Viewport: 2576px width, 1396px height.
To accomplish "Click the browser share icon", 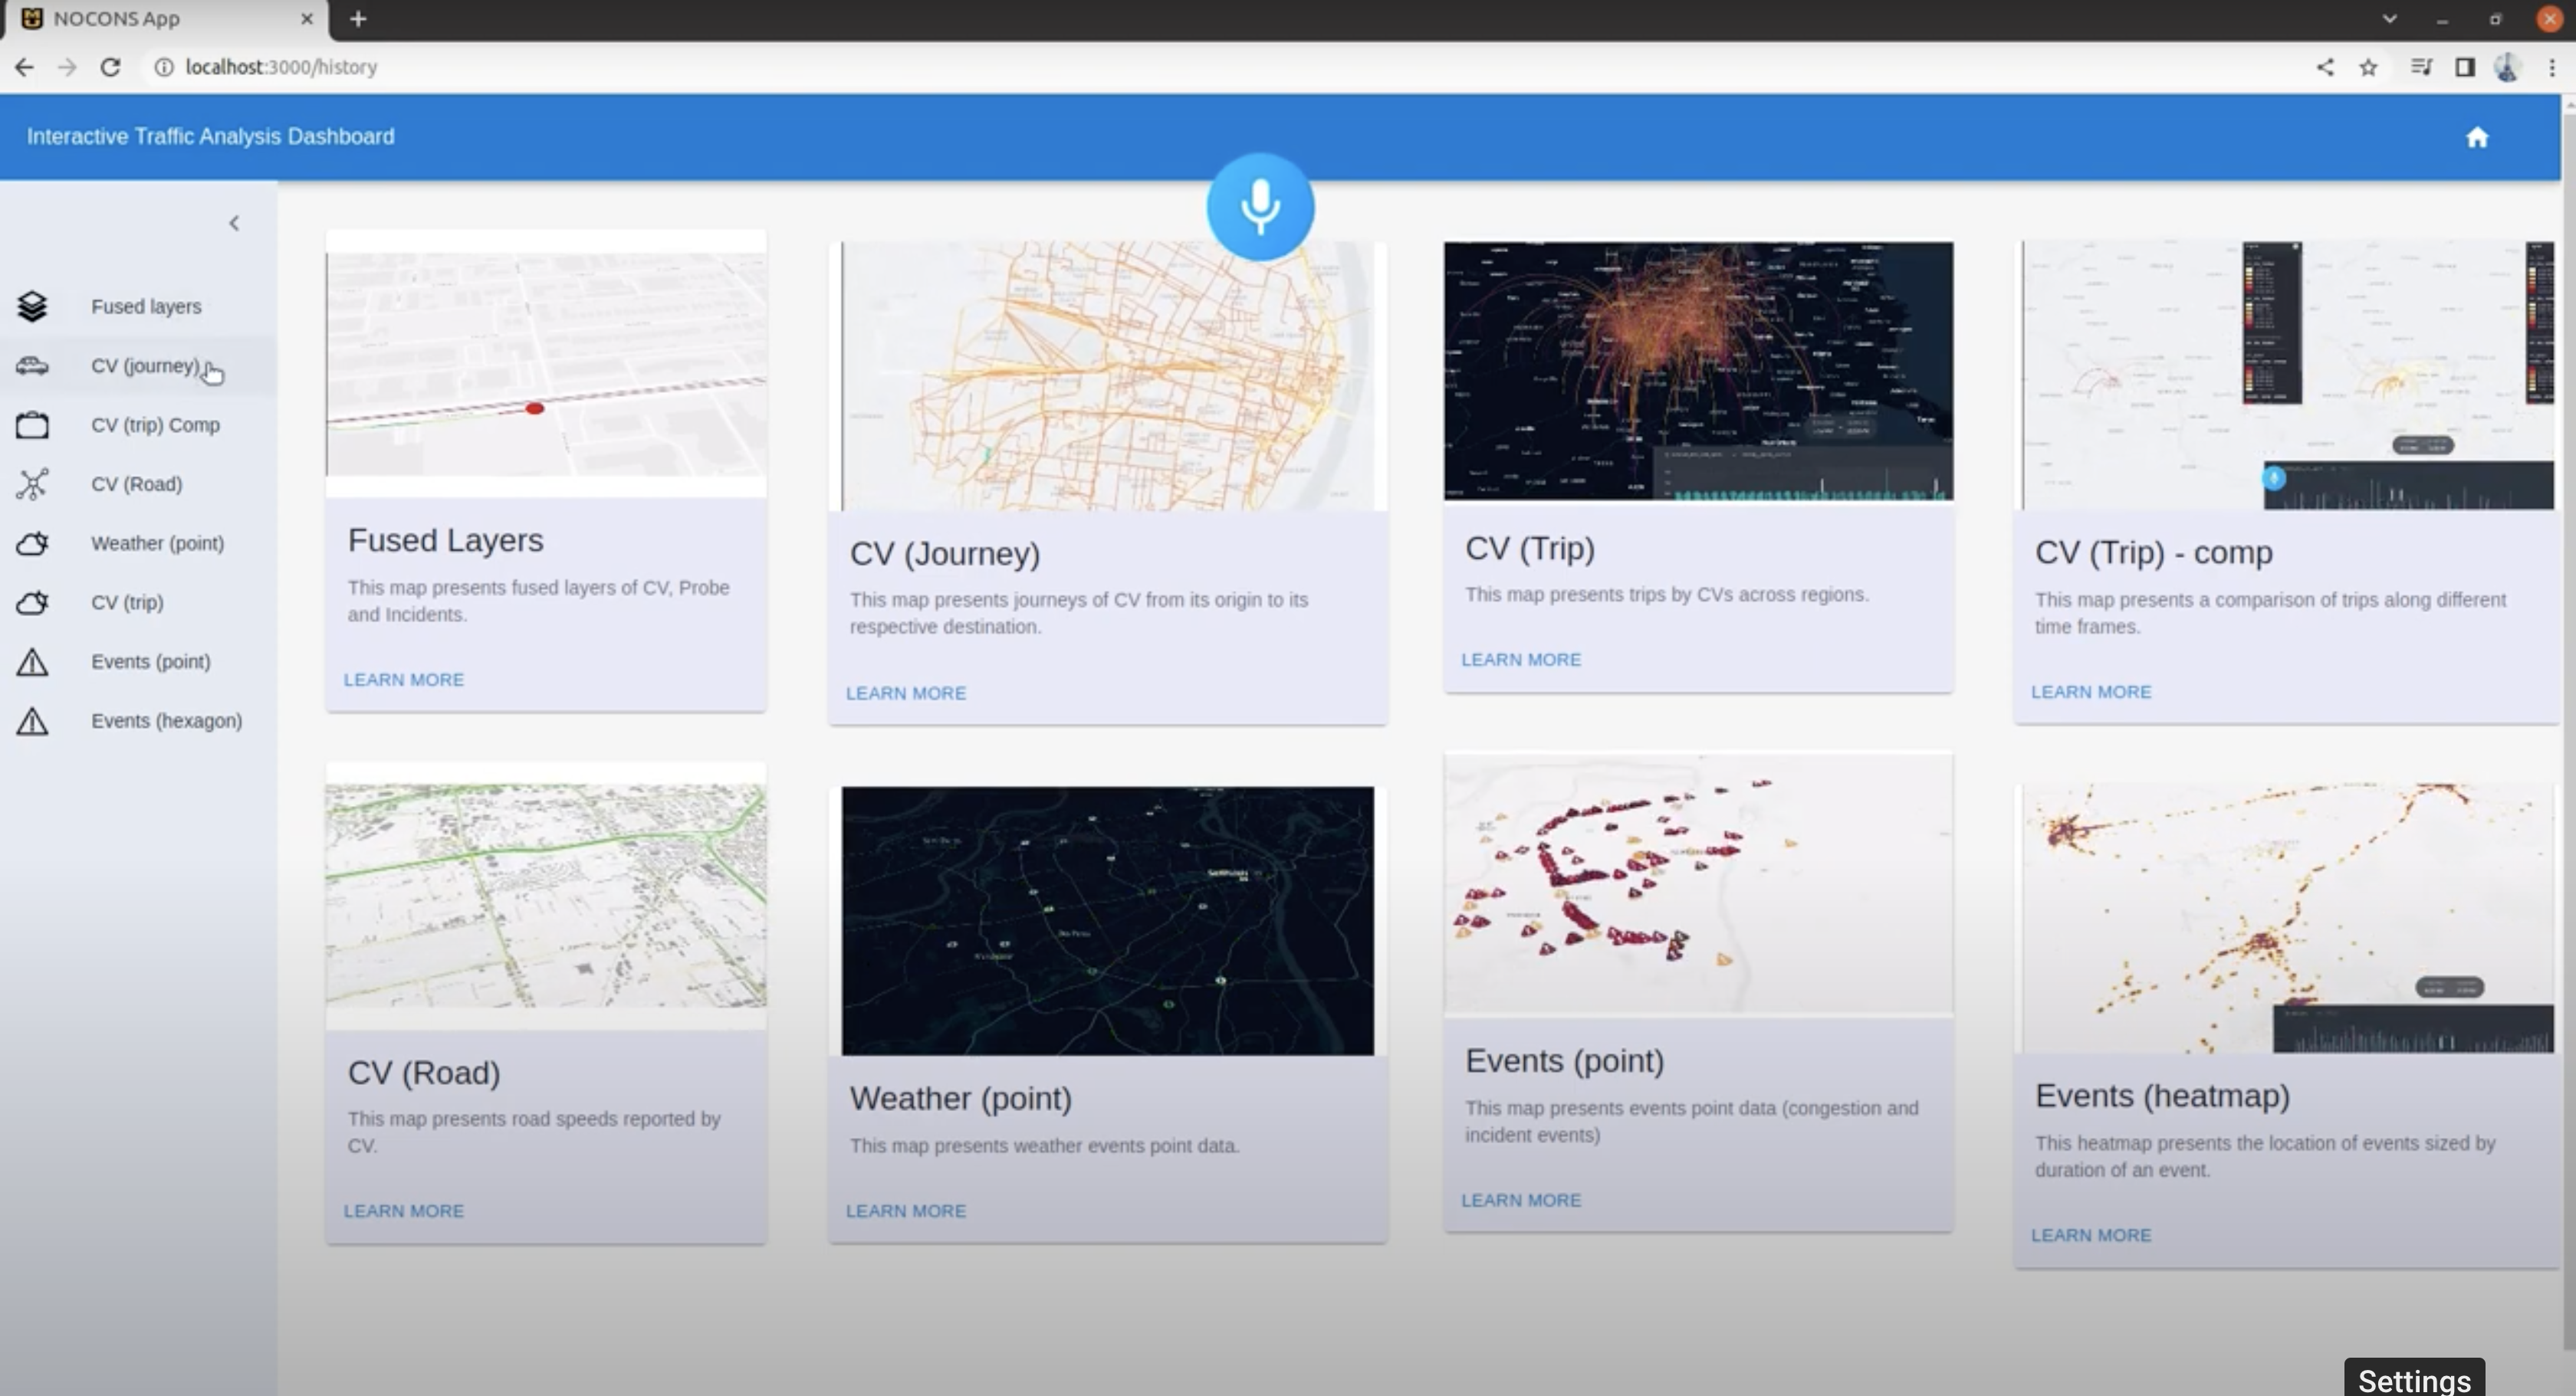I will (x=2325, y=67).
